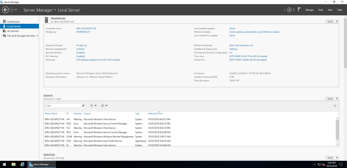Select Local Server in the navigation pane

tap(20, 26)
